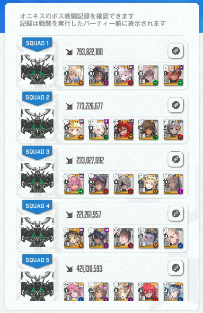This screenshot has width=203, height=313.
Task: Open first blonde character in Squad 1
Action: click(x=74, y=75)
